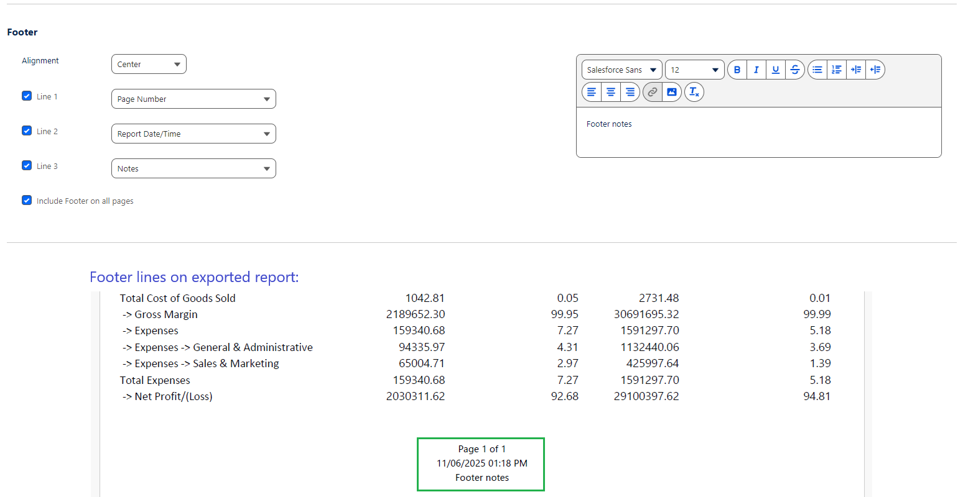Increase the text indent
The height and width of the screenshot is (497, 958).
(856, 70)
